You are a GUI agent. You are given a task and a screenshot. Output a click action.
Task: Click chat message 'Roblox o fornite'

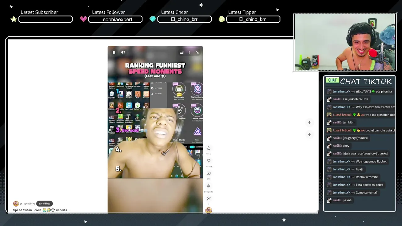pos(367,177)
